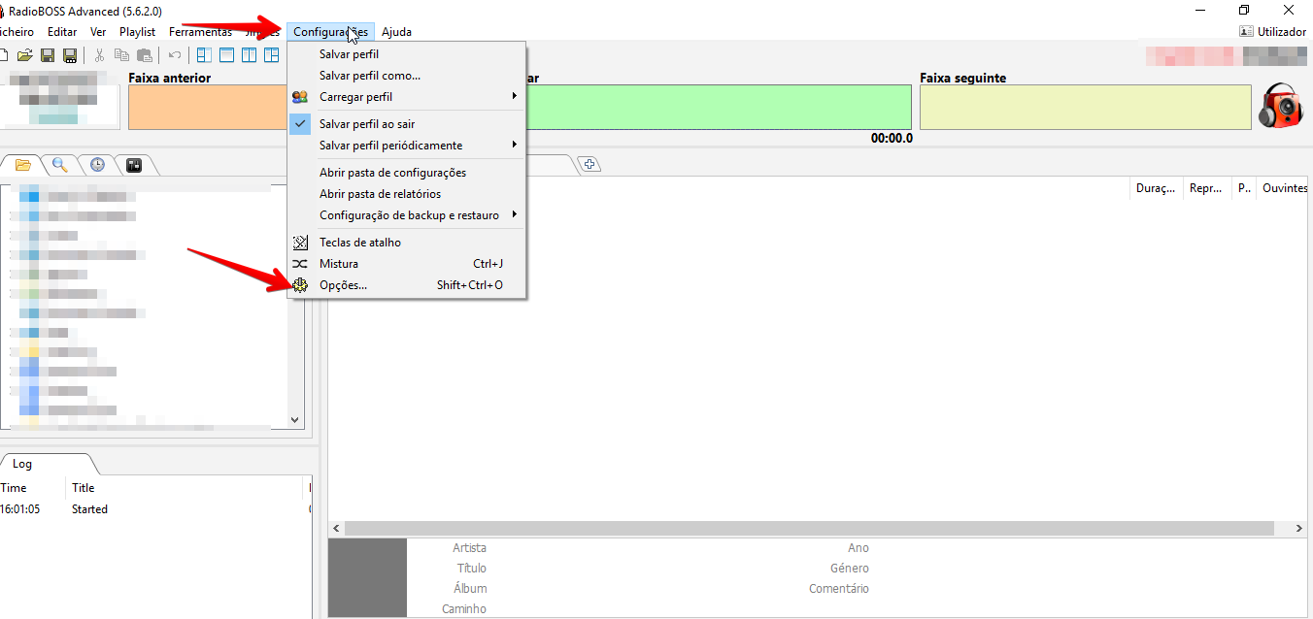Click the gear icon beside Opções
The width and height of the screenshot is (1313, 619).
pyautogui.click(x=300, y=285)
